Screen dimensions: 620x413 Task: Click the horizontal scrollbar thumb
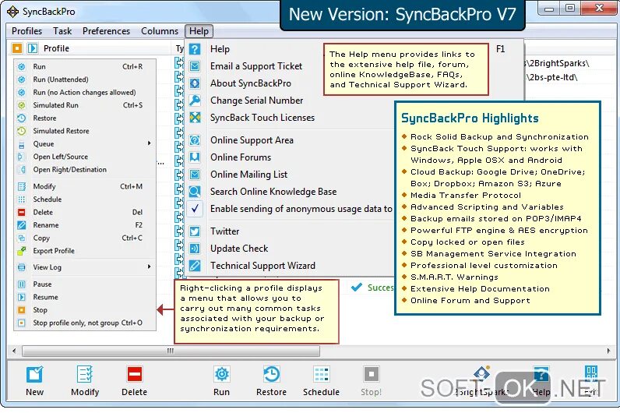(171, 351)
